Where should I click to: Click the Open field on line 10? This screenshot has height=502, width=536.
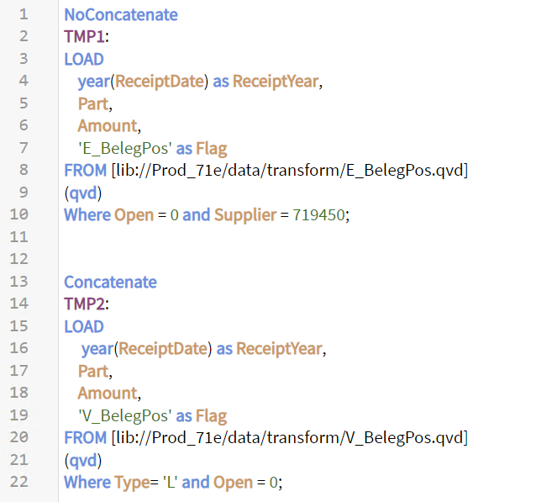134,215
